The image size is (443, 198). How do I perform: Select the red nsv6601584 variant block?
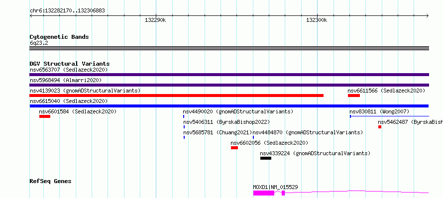click(x=45, y=116)
